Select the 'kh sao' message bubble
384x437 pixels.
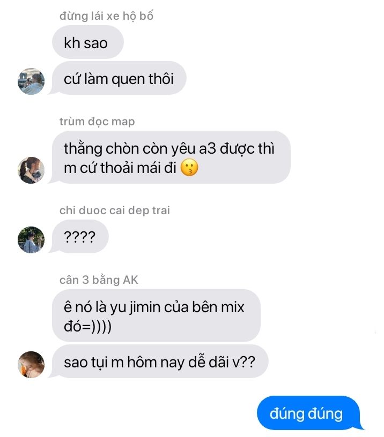[87, 42]
